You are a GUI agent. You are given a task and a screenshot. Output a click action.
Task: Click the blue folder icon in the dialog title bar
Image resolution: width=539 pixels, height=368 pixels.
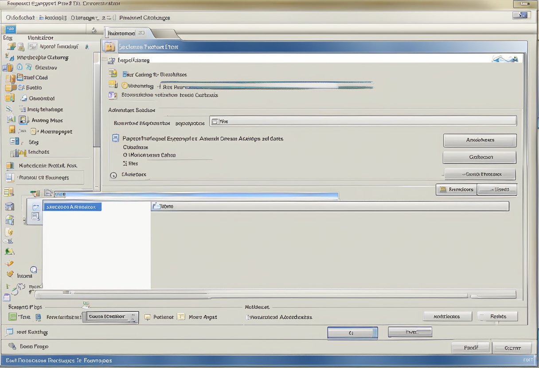click(109, 46)
